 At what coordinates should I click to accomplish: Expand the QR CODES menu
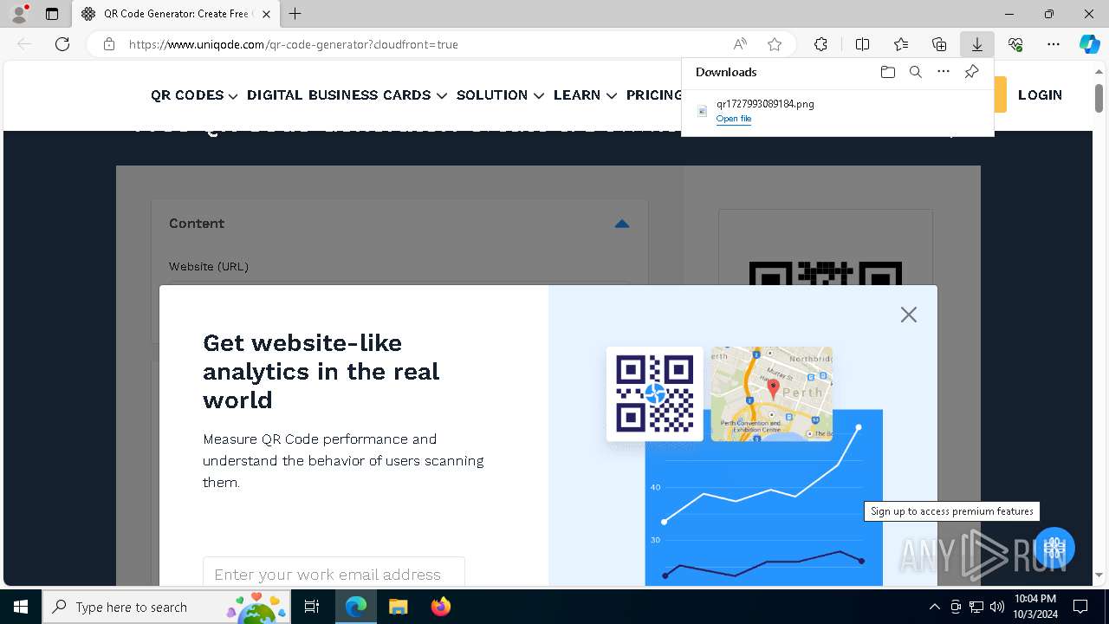pos(194,95)
